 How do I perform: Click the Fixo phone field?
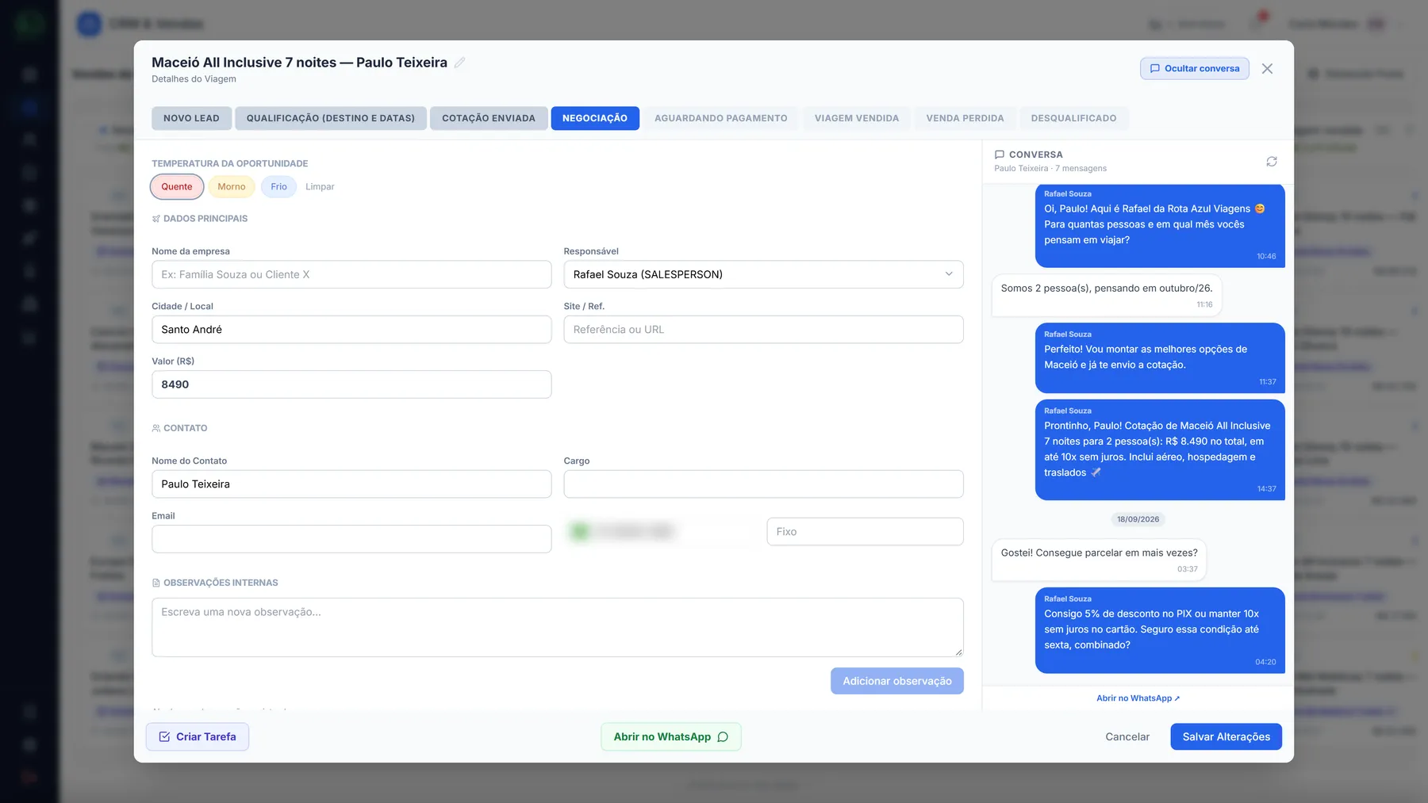[x=865, y=532]
